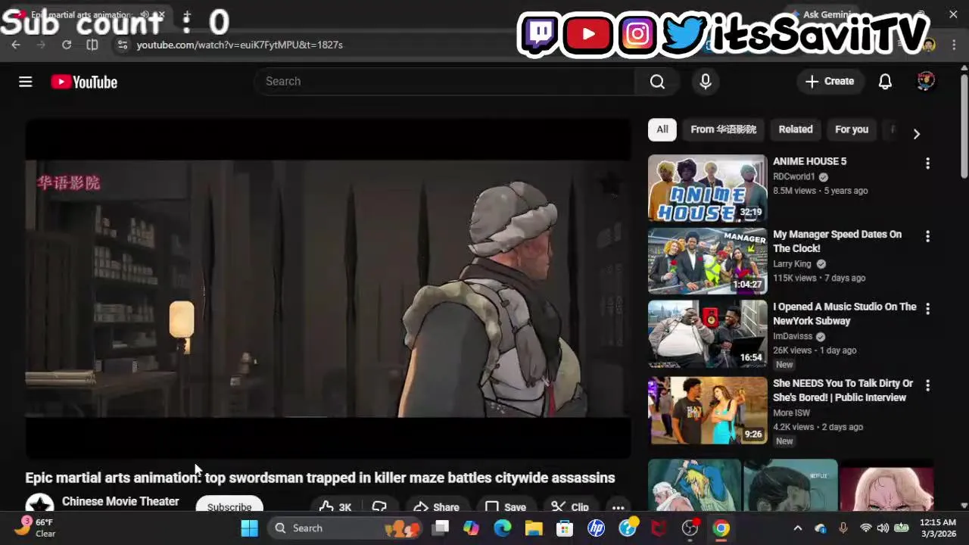Screen dimensions: 969x545
Task: Reload the browser page
Action: pyautogui.click(x=67, y=45)
